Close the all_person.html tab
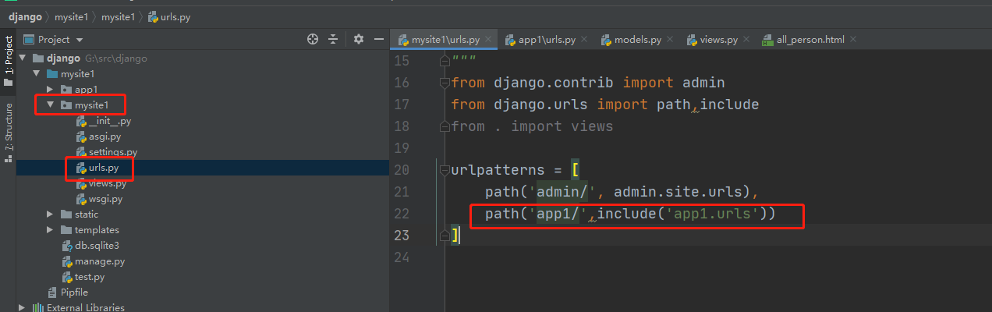The image size is (992, 312). [x=852, y=39]
